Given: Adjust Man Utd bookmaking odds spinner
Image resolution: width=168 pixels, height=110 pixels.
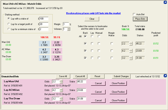Looking at the screenshot, I should (x=131, y=44).
